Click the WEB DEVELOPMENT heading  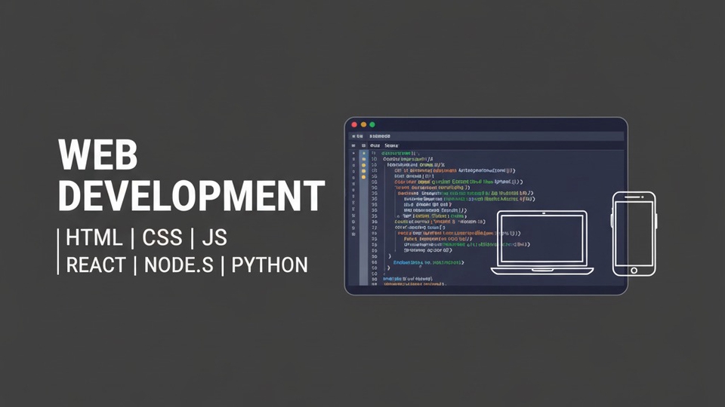pos(191,176)
